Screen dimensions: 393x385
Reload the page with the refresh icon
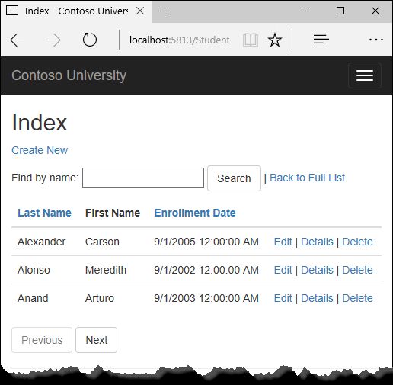click(90, 40)
